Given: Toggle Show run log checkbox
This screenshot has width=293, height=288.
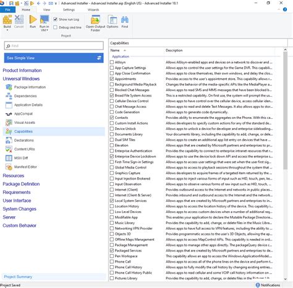Looking at the screenshot, I should (x=55, y=19).
